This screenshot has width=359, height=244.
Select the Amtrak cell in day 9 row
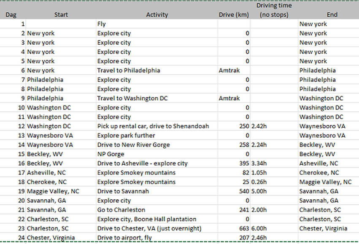(x=234, y=98)
